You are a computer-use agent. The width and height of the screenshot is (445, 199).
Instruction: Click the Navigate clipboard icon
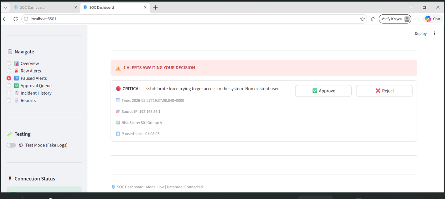10,52
